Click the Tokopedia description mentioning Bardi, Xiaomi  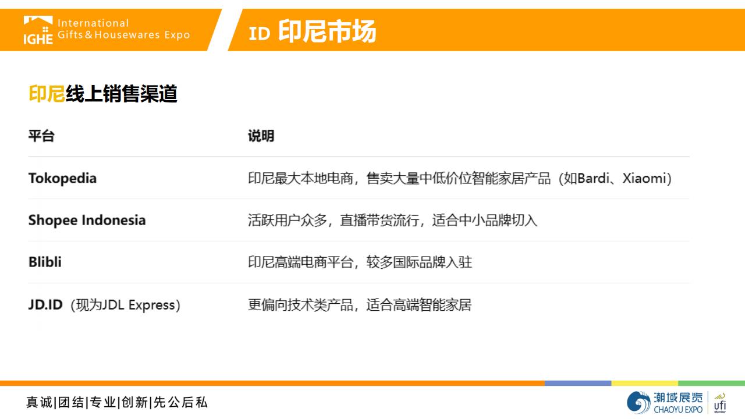[460, 179]
